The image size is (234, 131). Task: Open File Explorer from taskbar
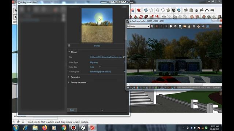35,128
